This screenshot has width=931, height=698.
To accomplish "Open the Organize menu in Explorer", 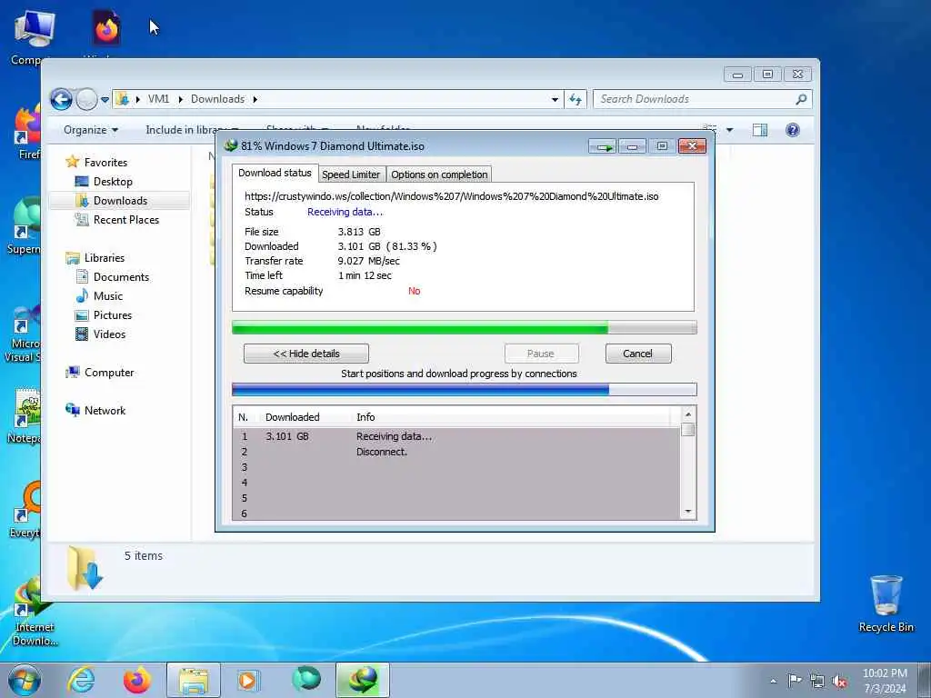I will 91,130.
